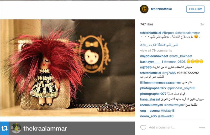210x135 pixels.
Task: Click the heart like icon
Action: point(143,127)
